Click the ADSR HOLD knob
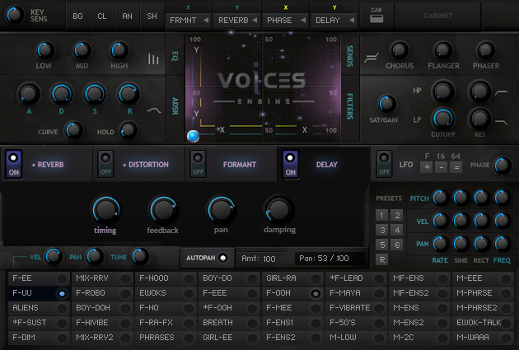Viewport: 519px width, 350px height. click(x=129, y=129)
